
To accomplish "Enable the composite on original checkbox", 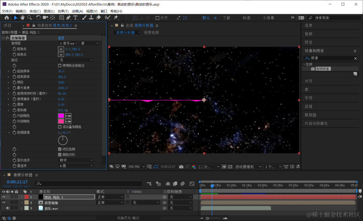I will 60,127.
